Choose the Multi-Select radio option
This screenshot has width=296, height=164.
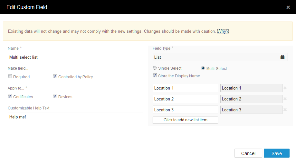coord(203,68)
